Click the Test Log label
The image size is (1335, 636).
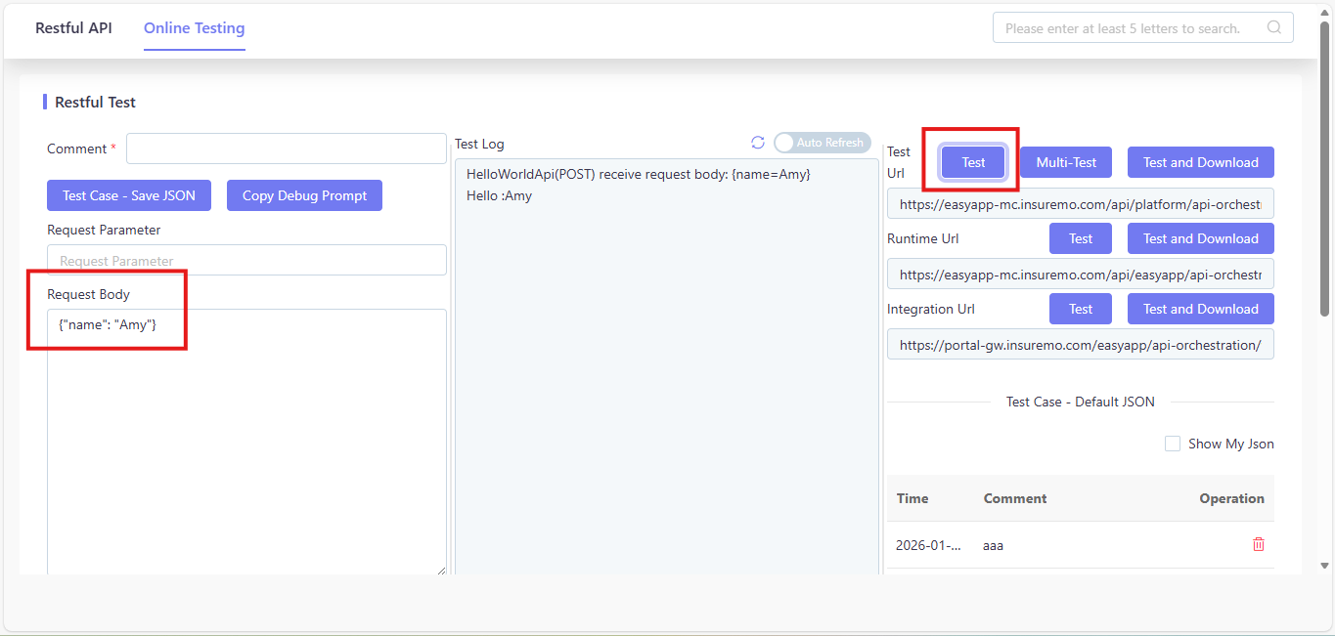479,144
